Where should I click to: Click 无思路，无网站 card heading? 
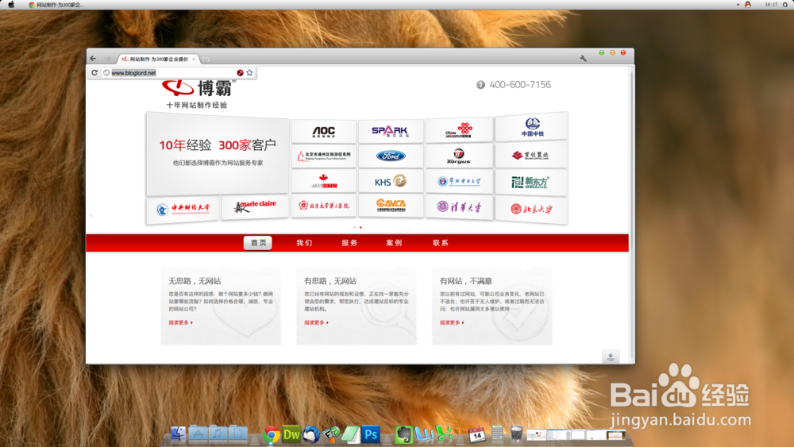195,281
